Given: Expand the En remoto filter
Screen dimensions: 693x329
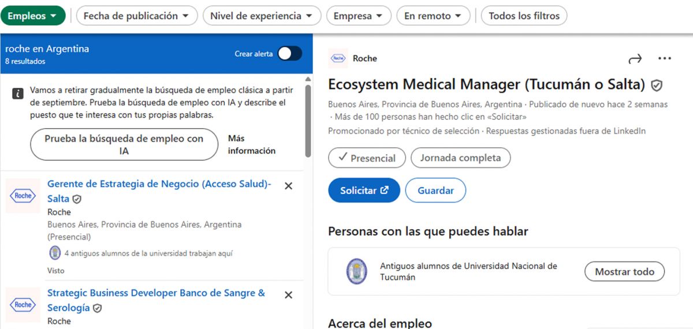Looking at the screenshot, I should pos(433,16).
